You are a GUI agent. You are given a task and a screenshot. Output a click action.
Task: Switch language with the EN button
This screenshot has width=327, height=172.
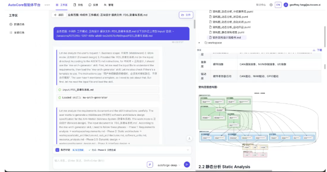[x=278, y=5]
